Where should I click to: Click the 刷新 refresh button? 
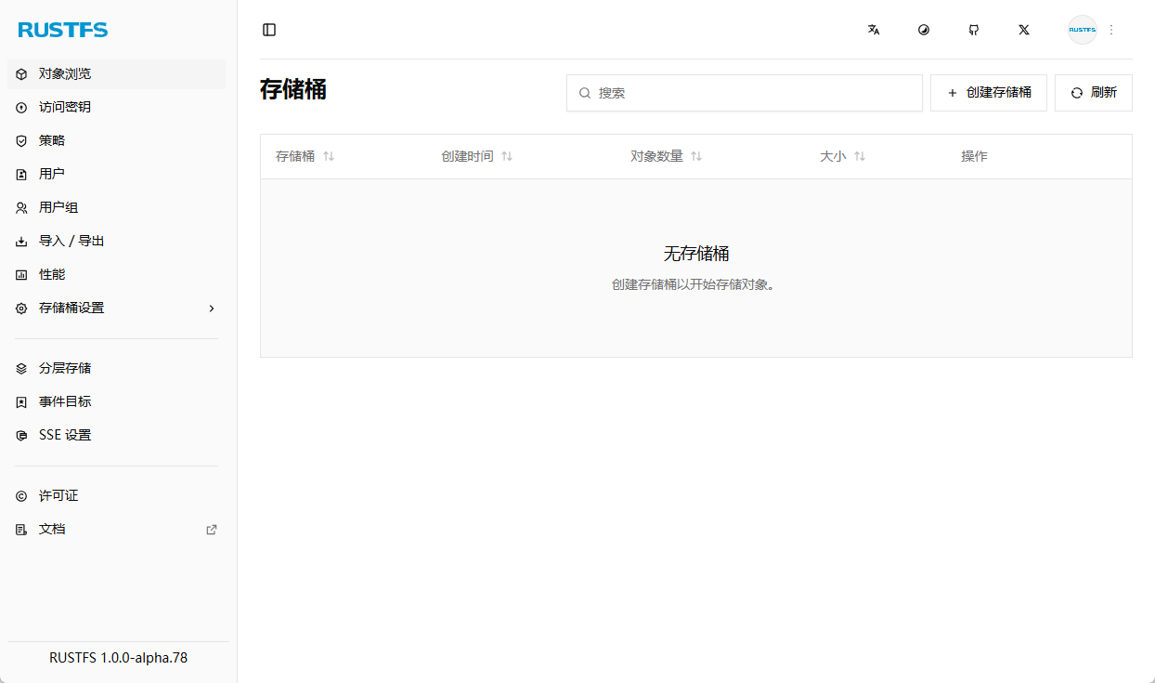click(x=1094, y=93)
